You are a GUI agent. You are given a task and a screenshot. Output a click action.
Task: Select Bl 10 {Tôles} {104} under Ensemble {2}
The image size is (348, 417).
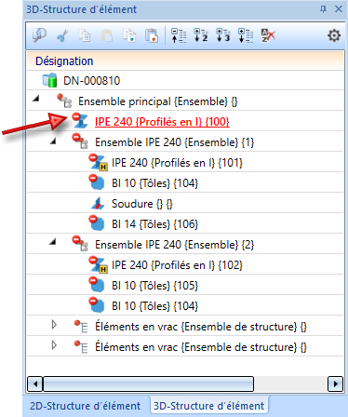point(154,306)
